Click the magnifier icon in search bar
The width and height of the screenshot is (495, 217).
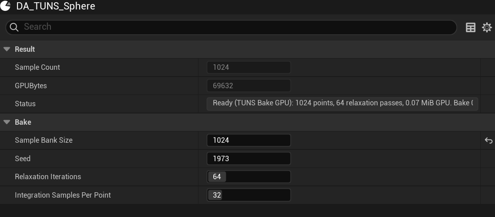[14, 27]
